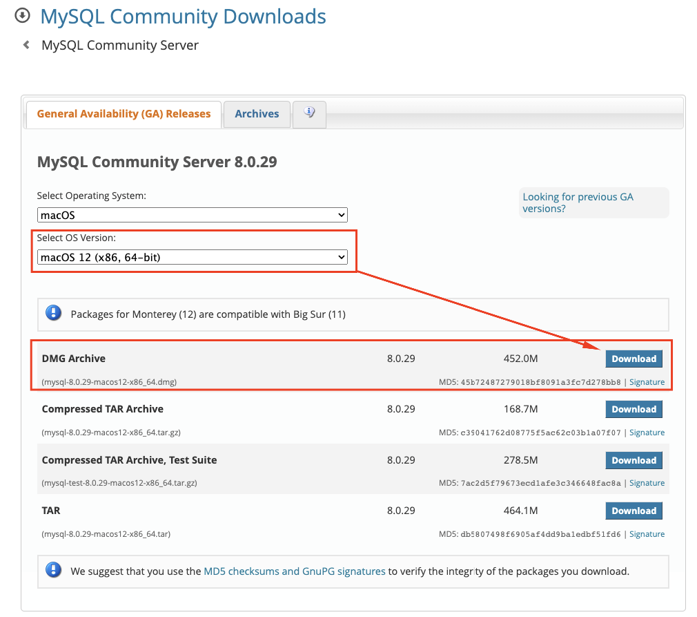Open the MySQL Community Downloads heading link
This screenshot has height=617, width=697.
[183, 17]
